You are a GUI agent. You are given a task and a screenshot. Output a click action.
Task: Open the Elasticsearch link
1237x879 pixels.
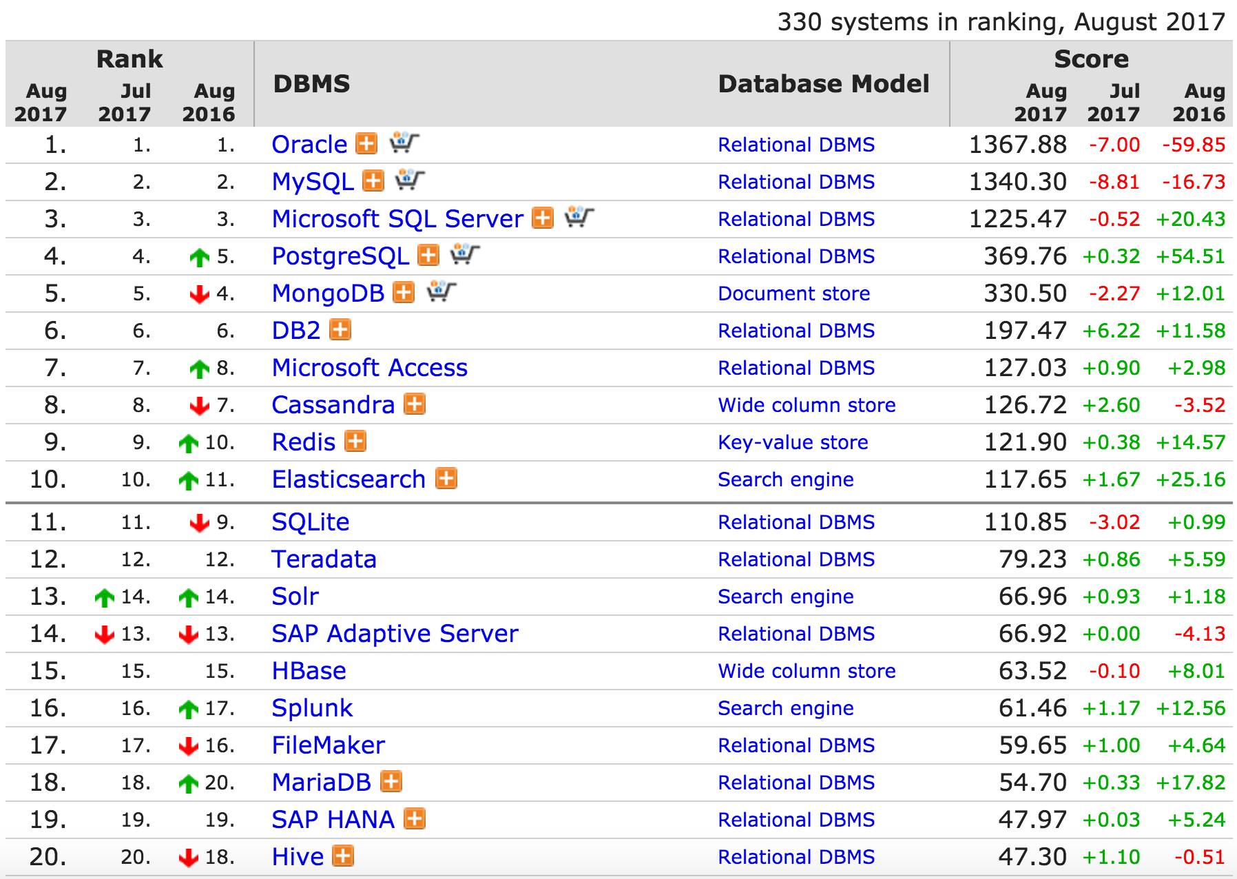(349, 479)
